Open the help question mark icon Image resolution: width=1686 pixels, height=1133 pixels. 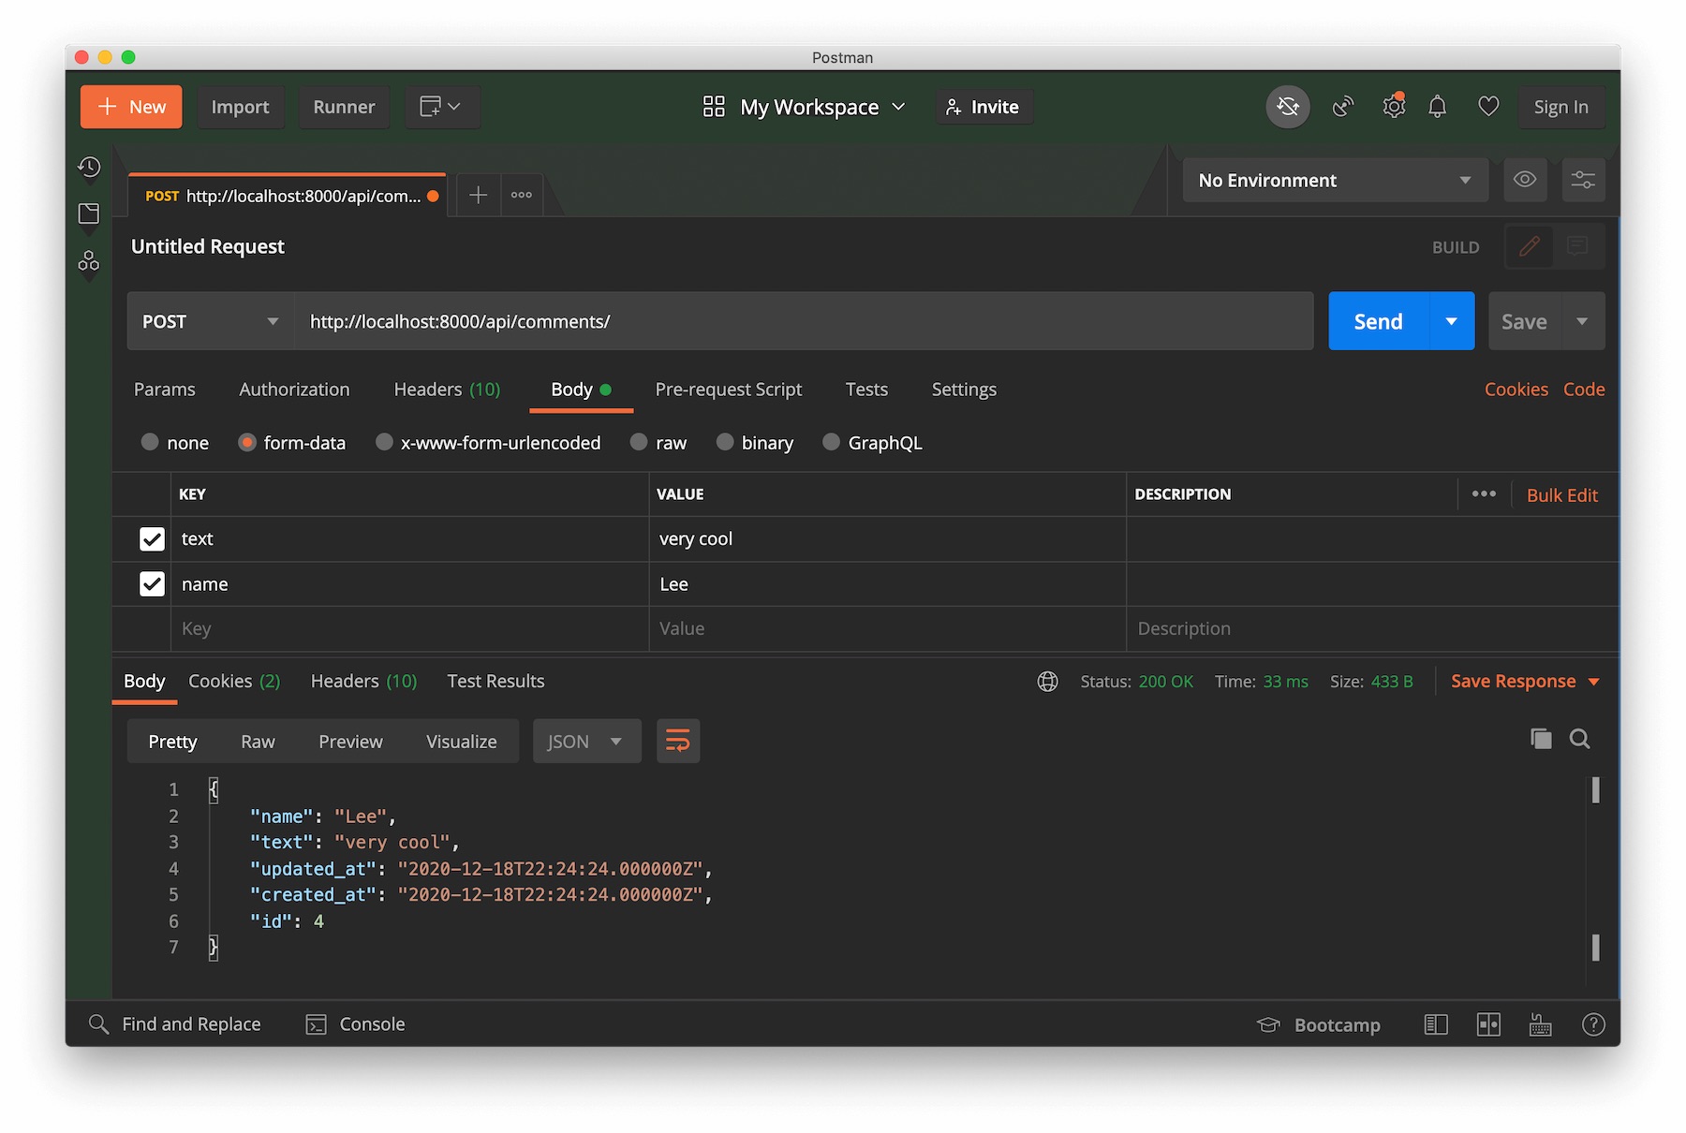tap(1593, 1025)
